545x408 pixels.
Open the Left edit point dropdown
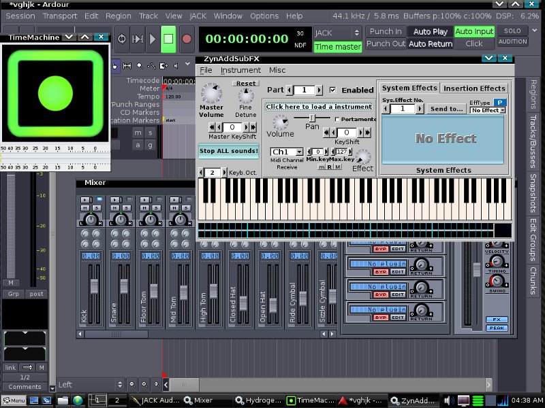click(x=91, y=384)
